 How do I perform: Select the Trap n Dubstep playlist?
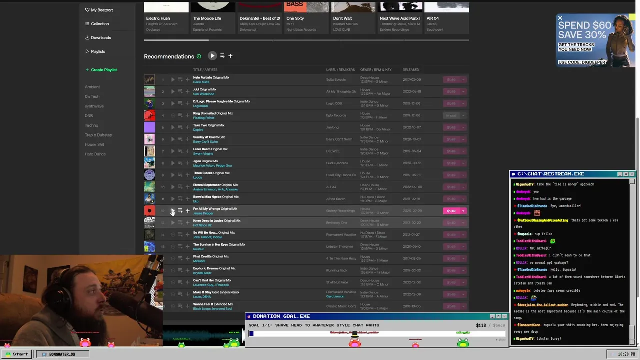point(98,135)
